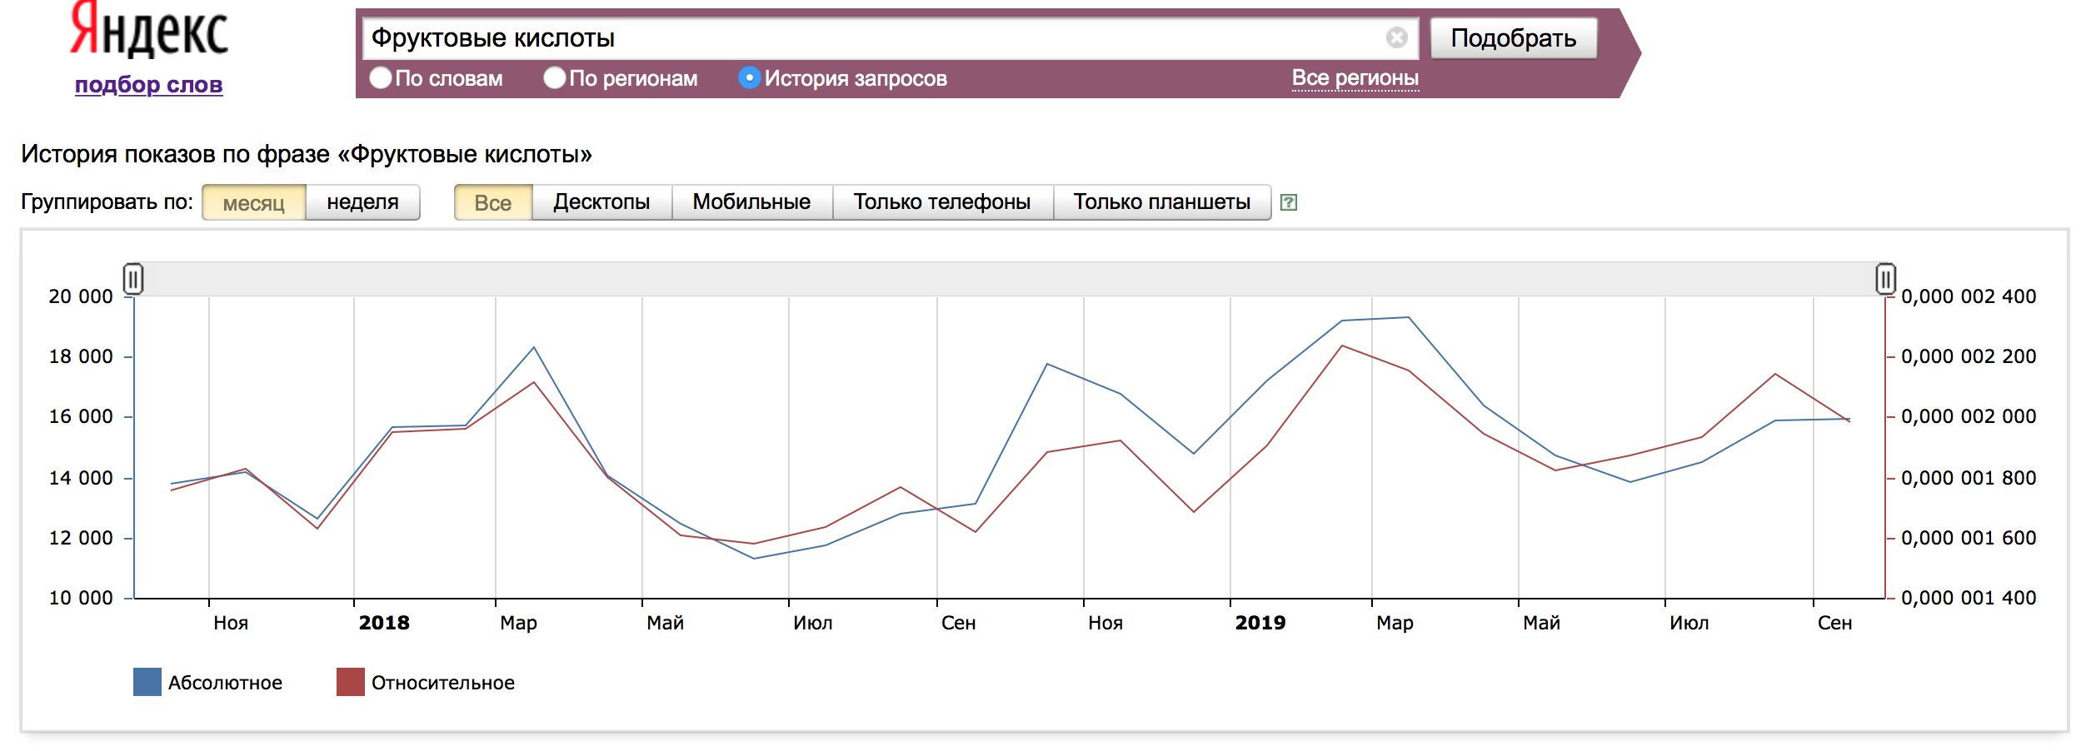Click the Яндекс logo

coord(149,30)
